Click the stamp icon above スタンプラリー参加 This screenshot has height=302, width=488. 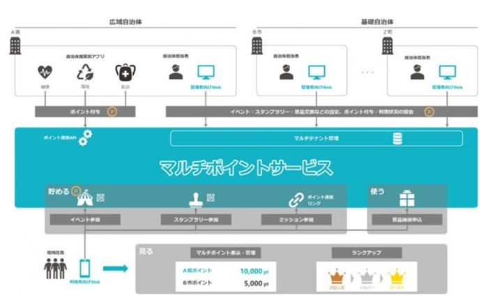coord(191,200)
